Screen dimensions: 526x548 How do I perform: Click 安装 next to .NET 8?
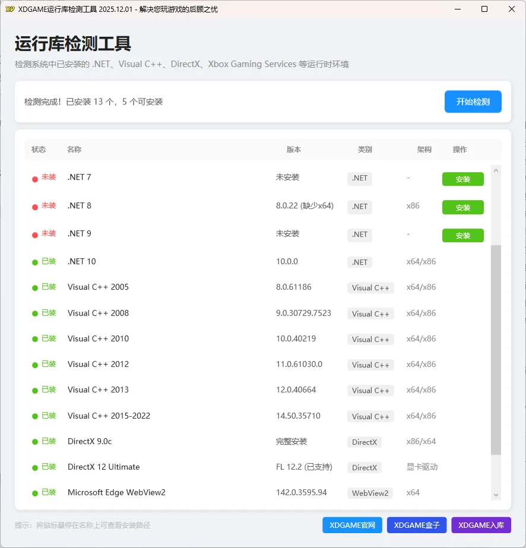463,207
